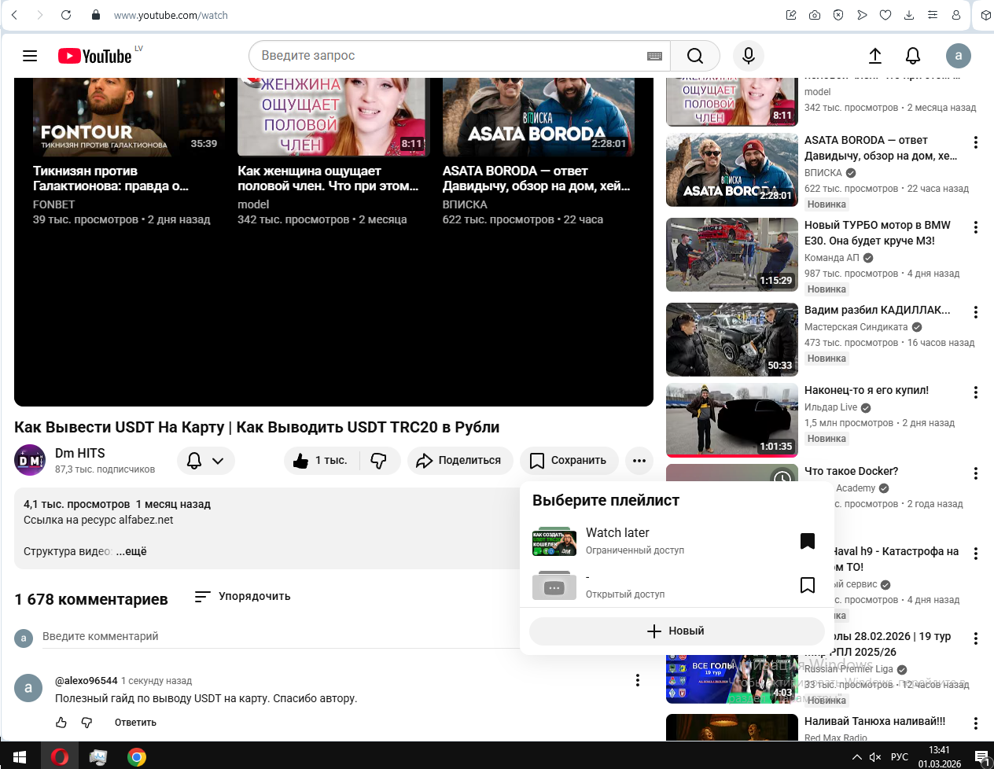Open the upload video icon
This screenshot has height=769, width=994.
tap(874, 56)
